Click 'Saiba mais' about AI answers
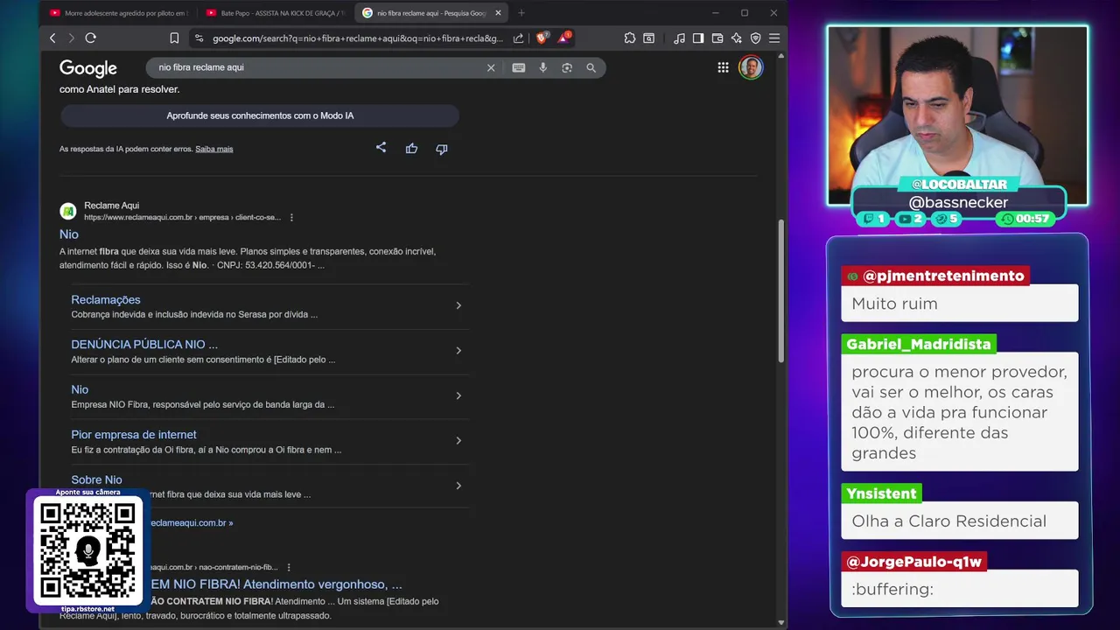This screenshot has height=630, width=1120. pyautogui.click(x=214, y=149)
